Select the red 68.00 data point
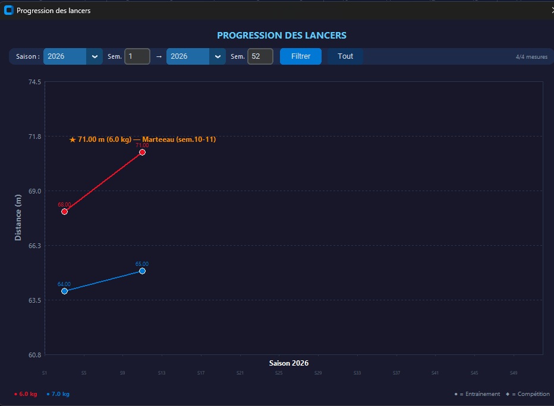The image size is (554, 406). pyautogui.click(x=65, y=211)
